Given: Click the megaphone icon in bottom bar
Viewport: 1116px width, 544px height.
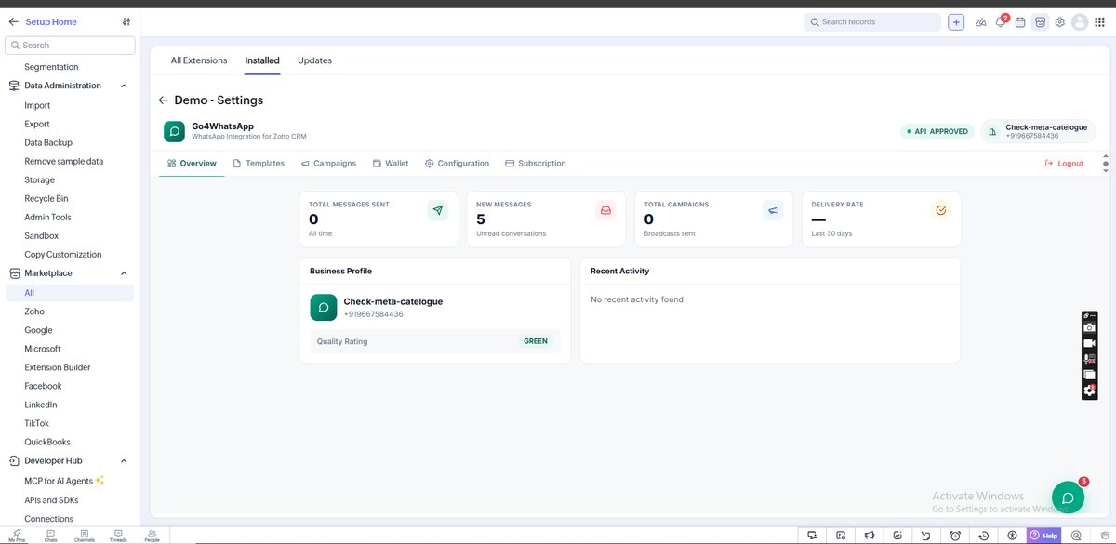Looking at the screenshot, I should click(869, 536).
